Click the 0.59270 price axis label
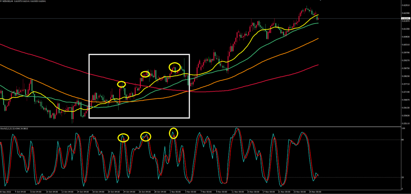 [x=405, y=61]
